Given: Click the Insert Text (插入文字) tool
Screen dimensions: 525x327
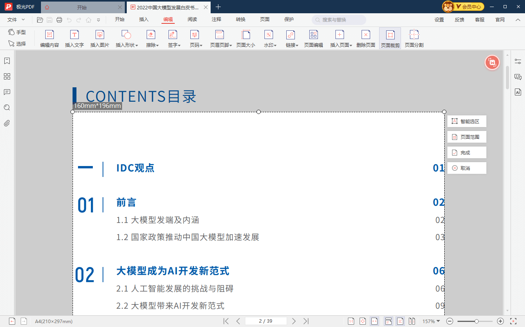Looking at the screenshot, I should (x=74, y=39).
